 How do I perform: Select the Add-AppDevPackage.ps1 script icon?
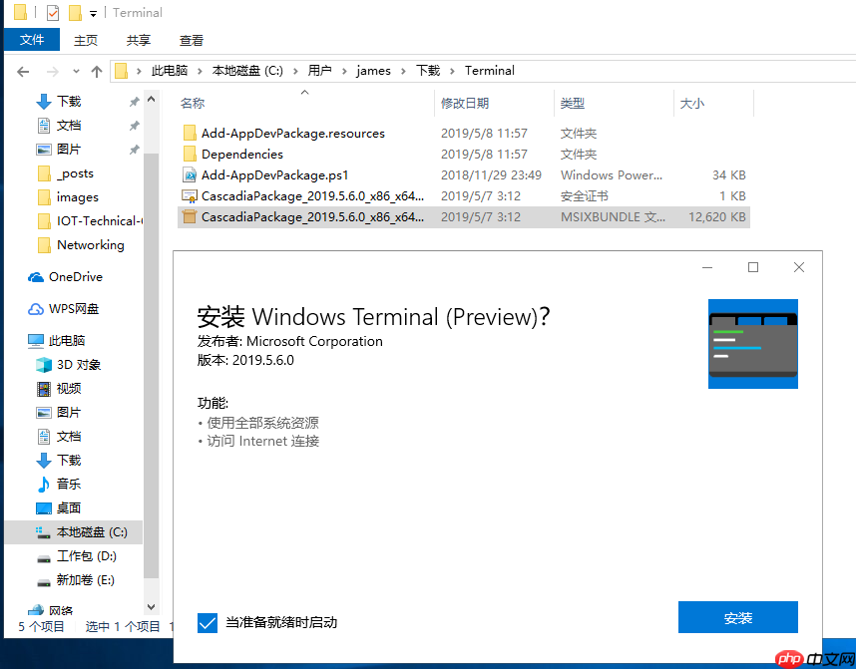(x=190, y=174)
